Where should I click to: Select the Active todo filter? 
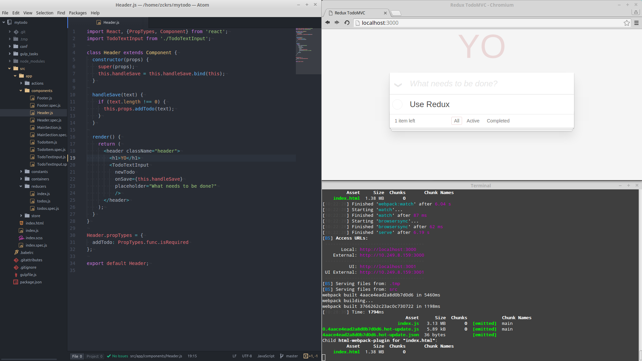click(x=473, y=121)
